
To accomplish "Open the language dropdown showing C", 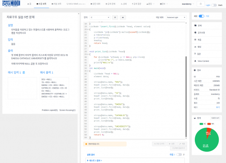I will point(100,18).
